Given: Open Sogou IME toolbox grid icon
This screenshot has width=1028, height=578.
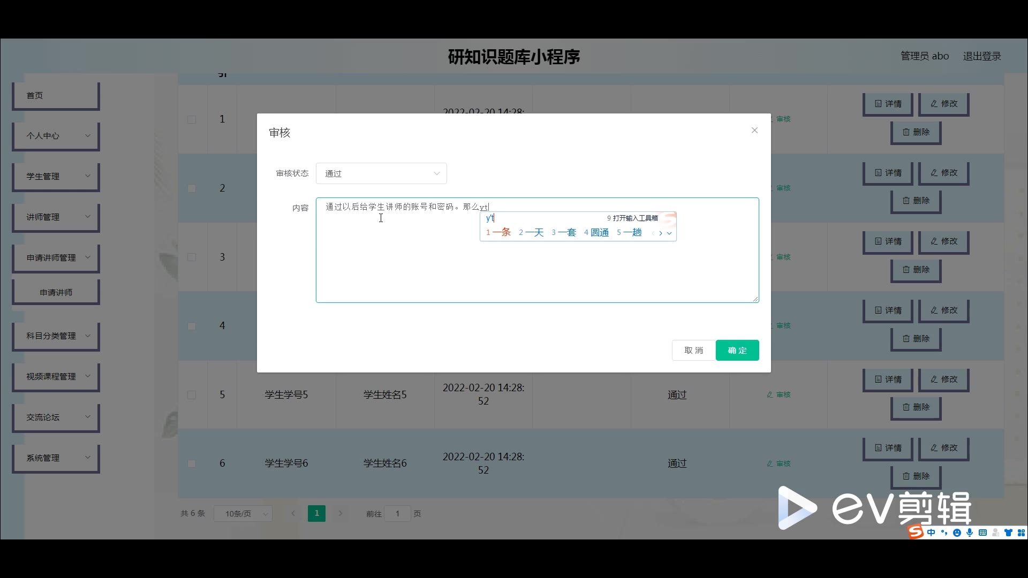Looking at the screenshot, I should tap(1021, 533).
